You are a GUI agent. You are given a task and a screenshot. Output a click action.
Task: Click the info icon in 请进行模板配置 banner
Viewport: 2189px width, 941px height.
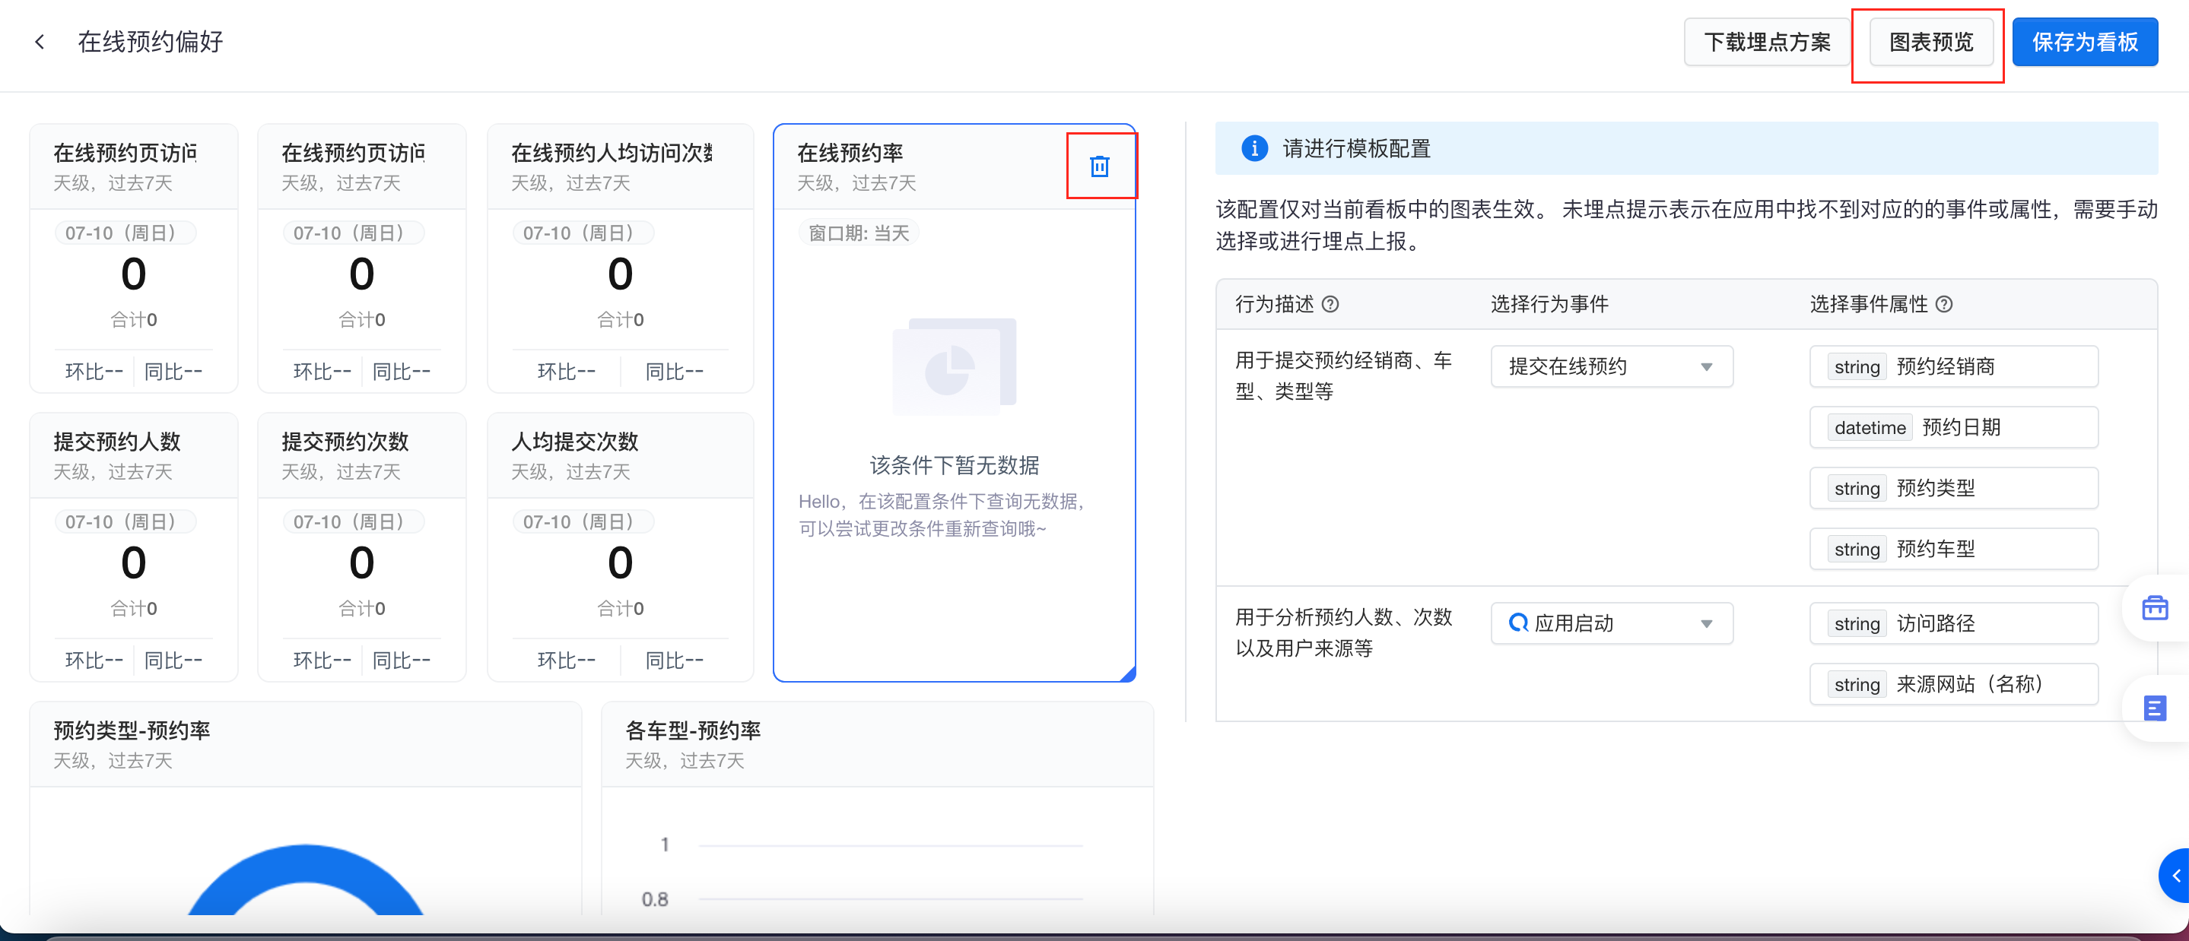tap(1254, 149)
